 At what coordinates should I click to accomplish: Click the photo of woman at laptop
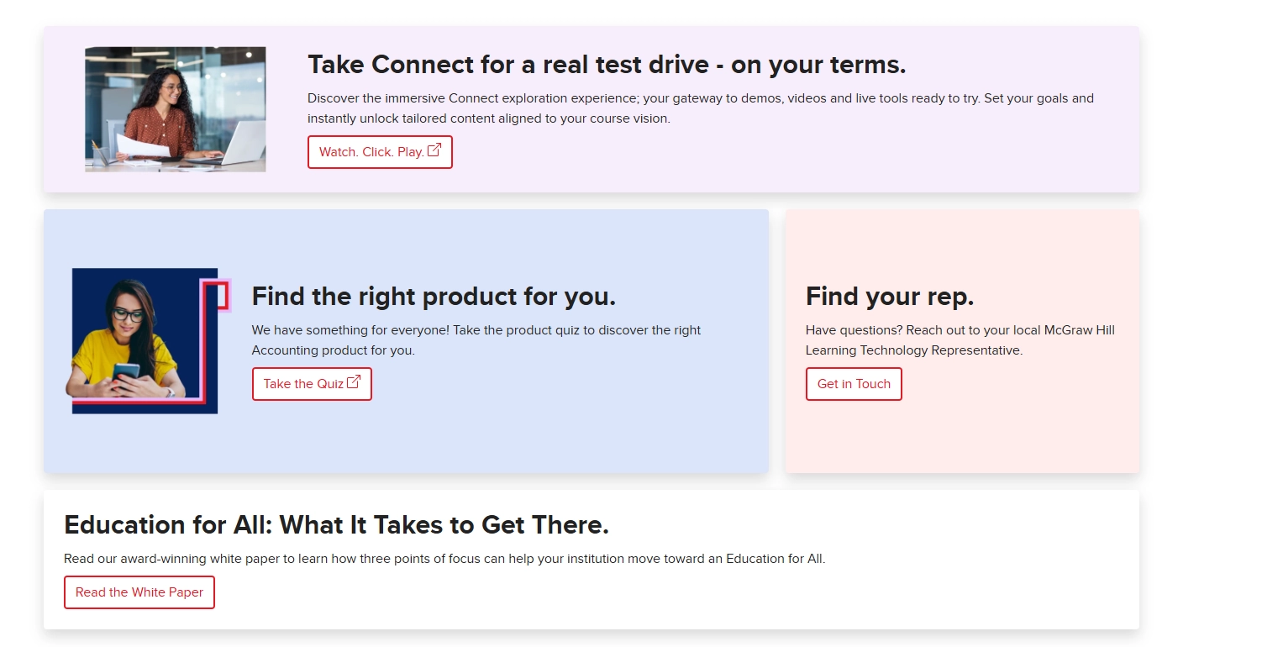click(176, 109)
